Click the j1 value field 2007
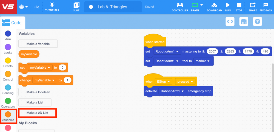 (x=212, y=51)
